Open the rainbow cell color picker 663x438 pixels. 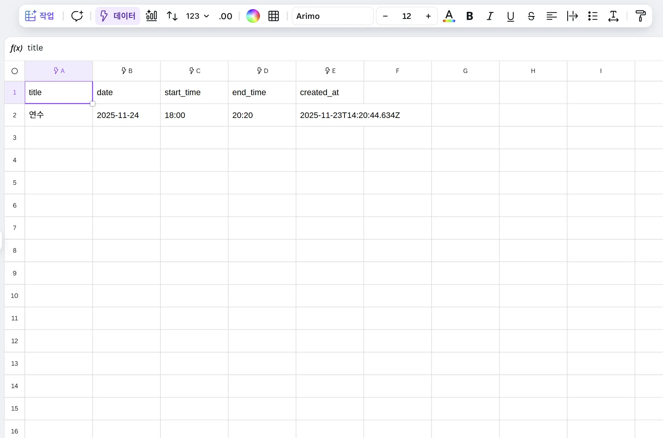(253, 16)
